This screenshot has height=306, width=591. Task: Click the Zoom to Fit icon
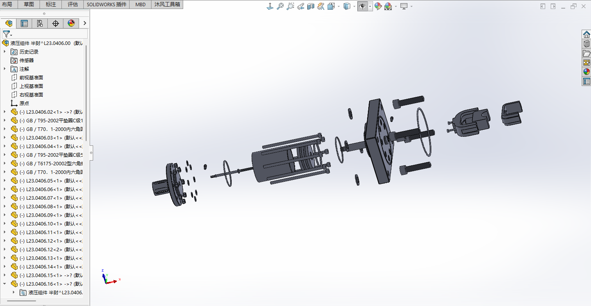point(280,6)
